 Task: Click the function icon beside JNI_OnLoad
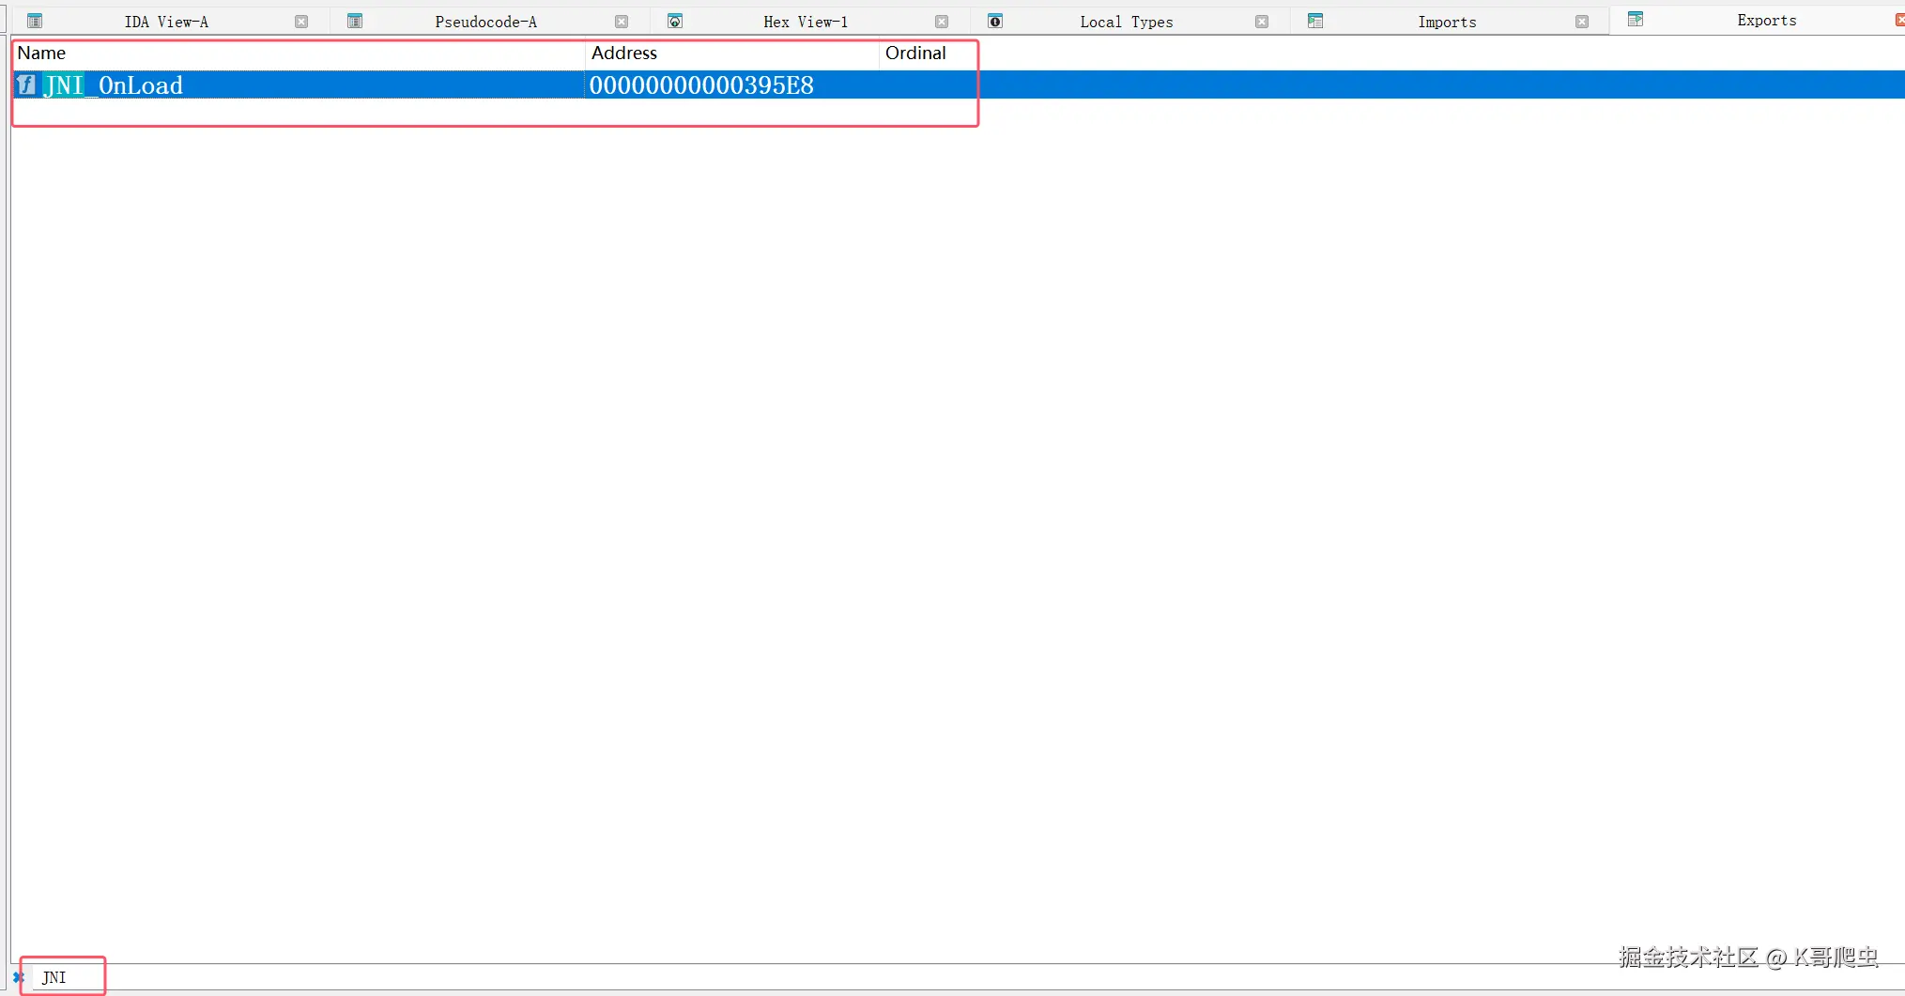point(26,84)
